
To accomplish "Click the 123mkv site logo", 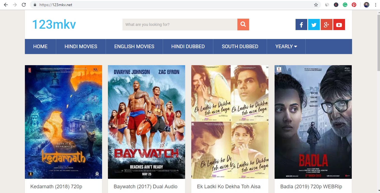I will coord(54,25).
